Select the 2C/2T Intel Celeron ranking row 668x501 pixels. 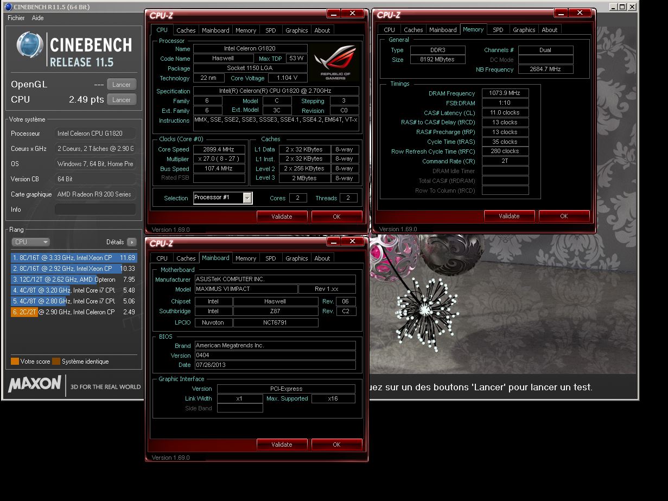point(74,312)
